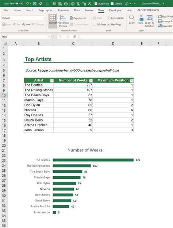Select Page Break Preview view

[63, 21]
